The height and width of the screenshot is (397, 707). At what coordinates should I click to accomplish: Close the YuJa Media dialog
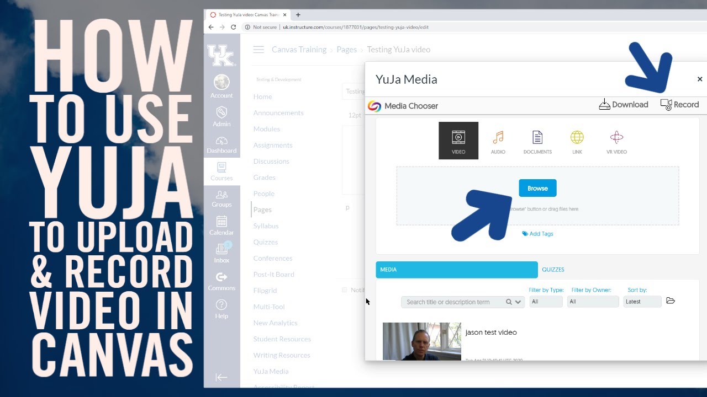[700, 79]
